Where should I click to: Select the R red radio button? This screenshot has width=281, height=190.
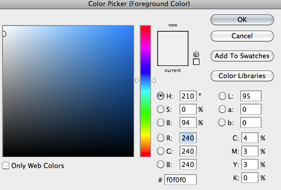pyautogui.click(x=161, y=138)
